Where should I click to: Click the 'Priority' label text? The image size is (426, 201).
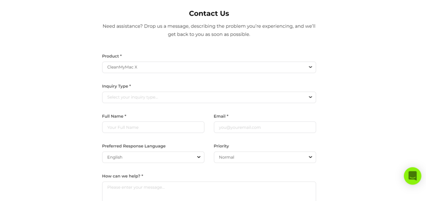tap(221, 146)
